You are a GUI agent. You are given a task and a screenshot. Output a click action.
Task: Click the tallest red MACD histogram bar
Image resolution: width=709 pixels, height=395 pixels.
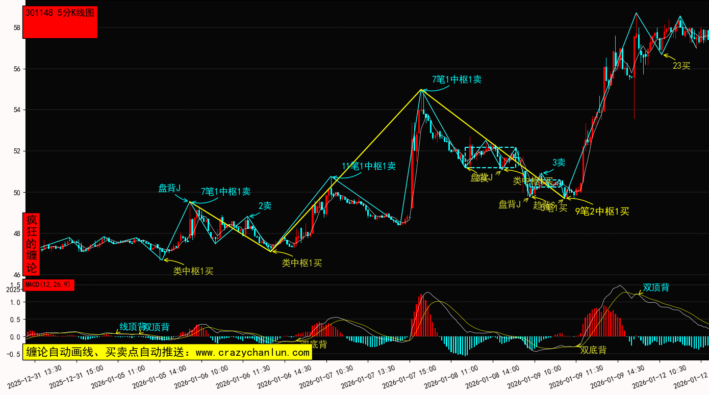(422, 315)
